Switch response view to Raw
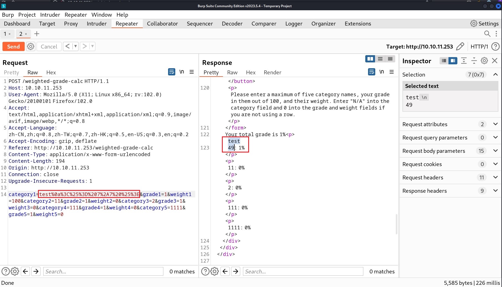Image resolution: width=502 pixels, height=287 pixels. [232, 72]
